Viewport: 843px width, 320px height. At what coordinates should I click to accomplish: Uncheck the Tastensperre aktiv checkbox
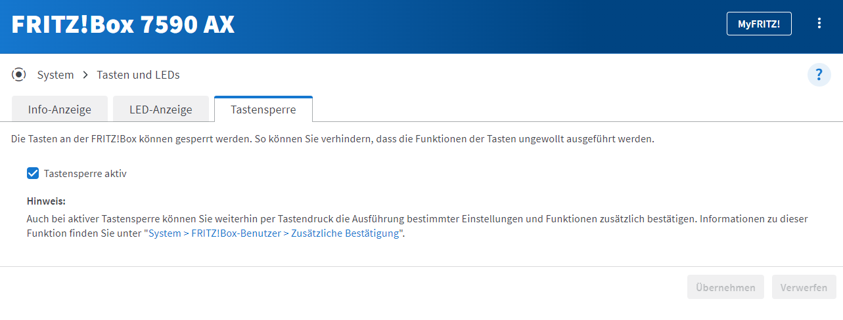[x=33, y=174]
